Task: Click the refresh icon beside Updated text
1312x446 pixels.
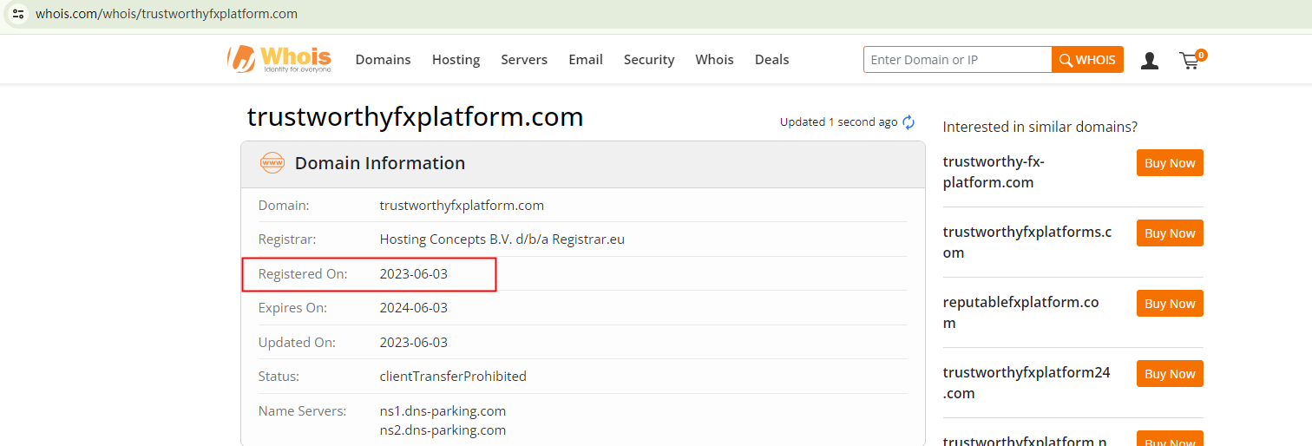Action: tap(909, 122)
